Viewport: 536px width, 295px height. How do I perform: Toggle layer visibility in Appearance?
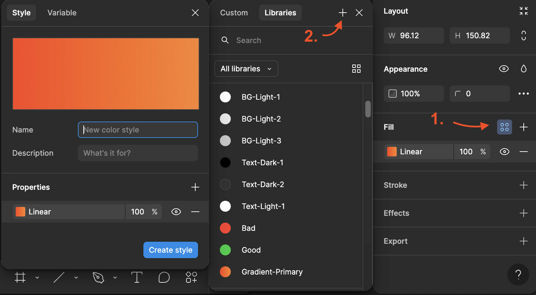504,69
